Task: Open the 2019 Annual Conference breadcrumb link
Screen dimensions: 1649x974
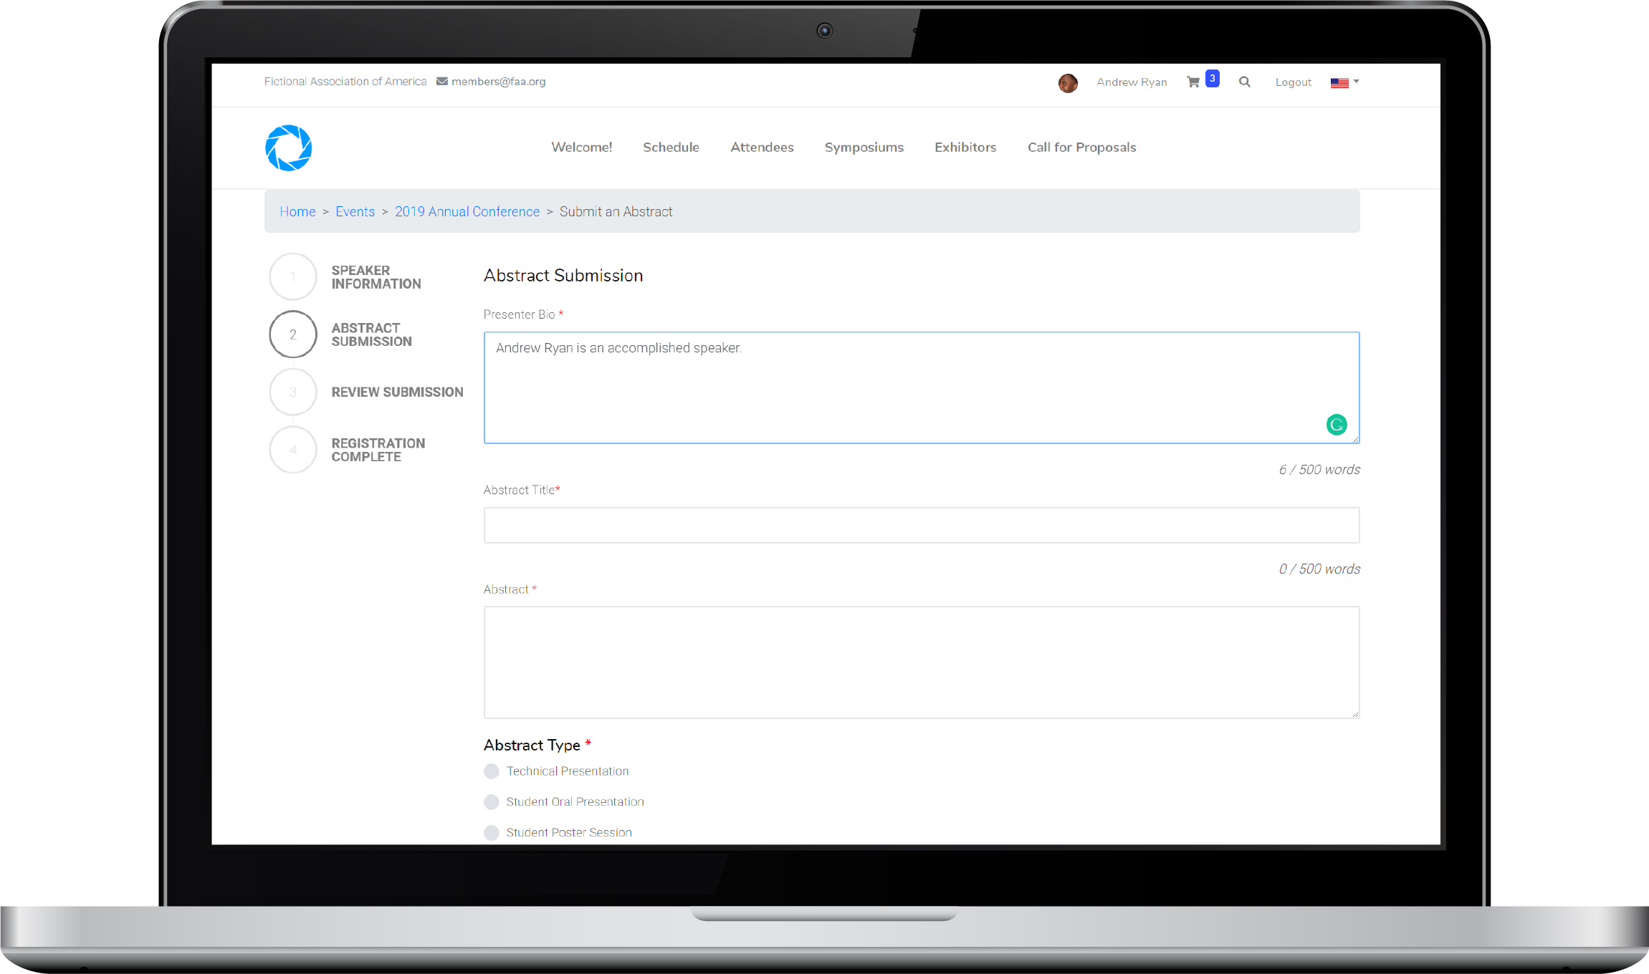Action: click(x=467, y=211)
